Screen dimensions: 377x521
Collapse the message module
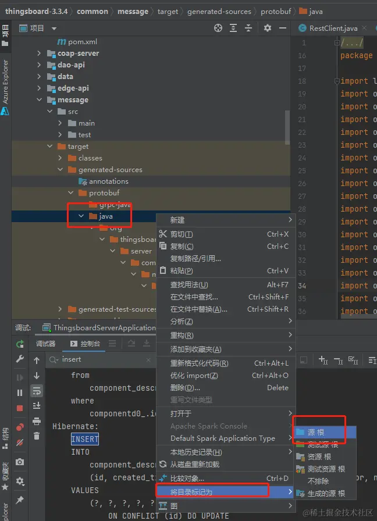[39, 99]
